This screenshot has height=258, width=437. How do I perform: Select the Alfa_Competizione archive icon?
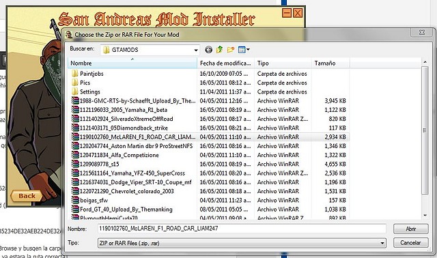(75, 155)
